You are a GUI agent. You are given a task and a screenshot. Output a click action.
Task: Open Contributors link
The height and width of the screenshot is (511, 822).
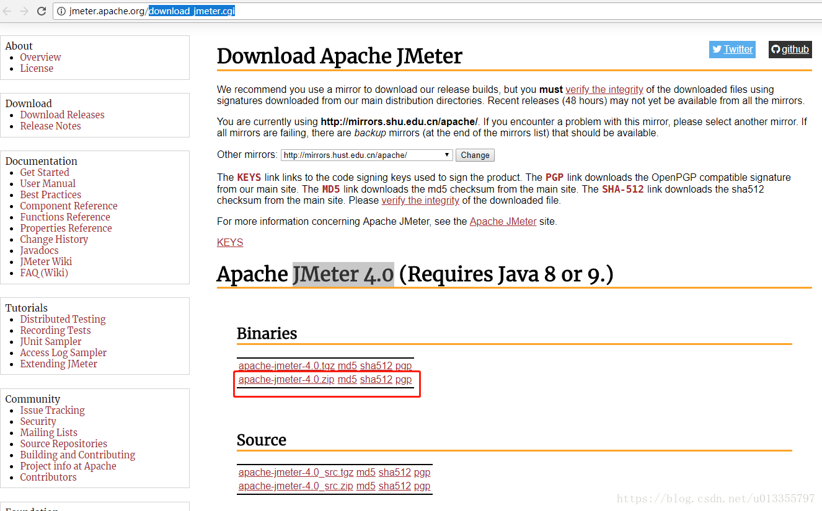pyautogui.click(x=48, y=477)
